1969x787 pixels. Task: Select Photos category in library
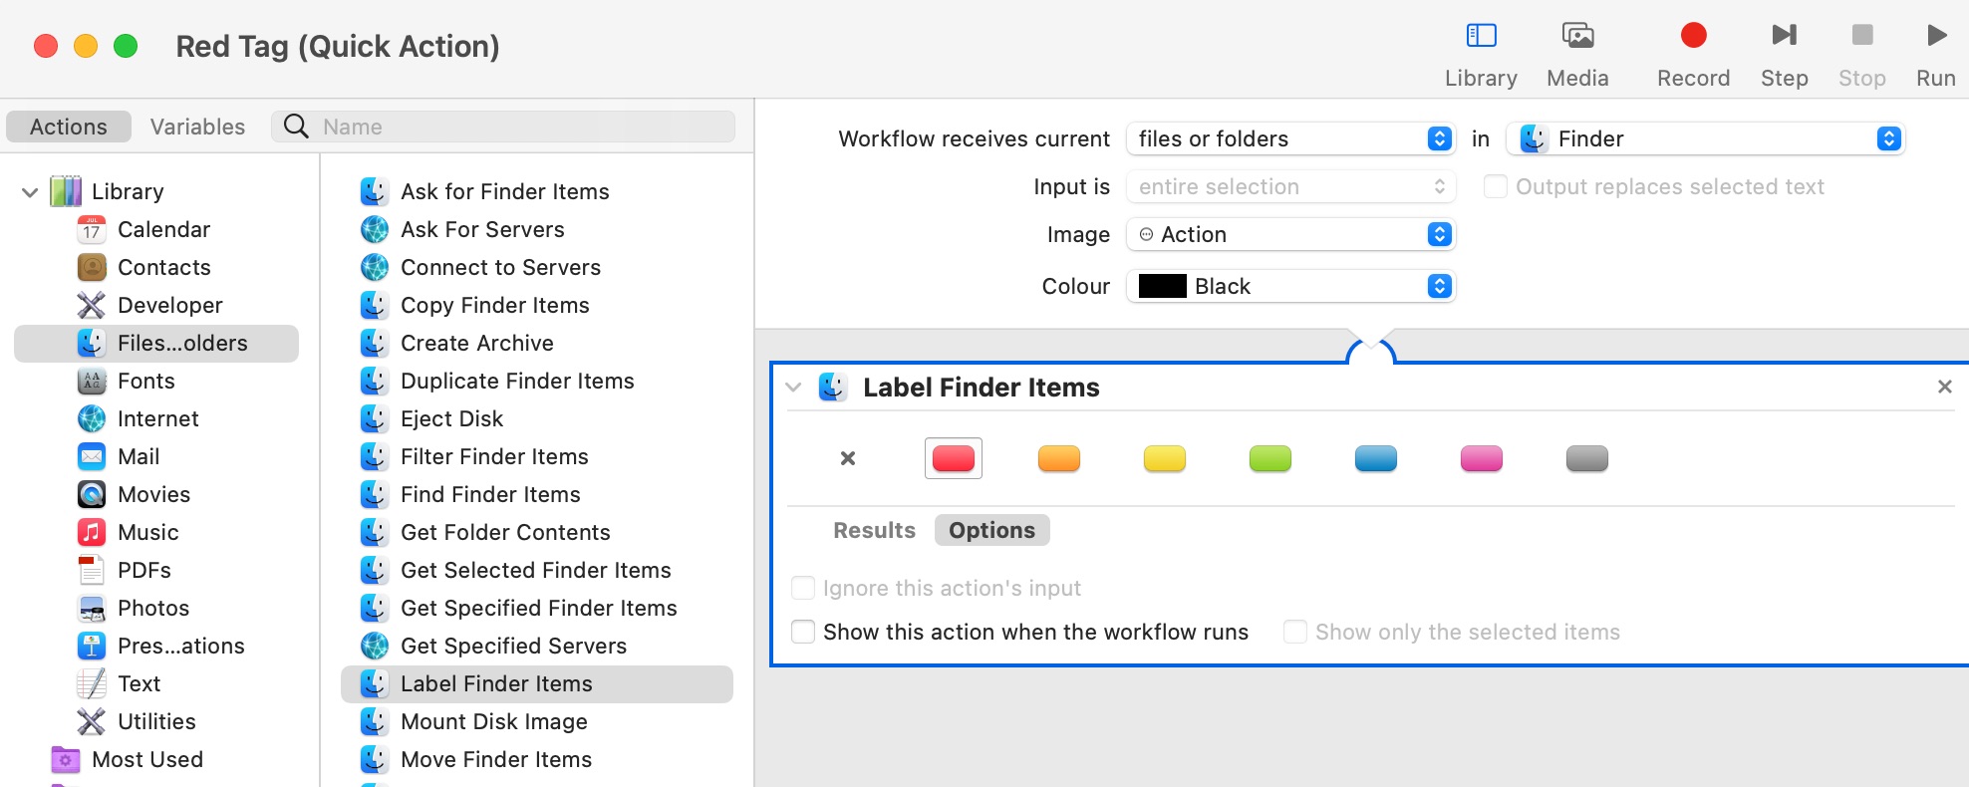tap(152, 608)
